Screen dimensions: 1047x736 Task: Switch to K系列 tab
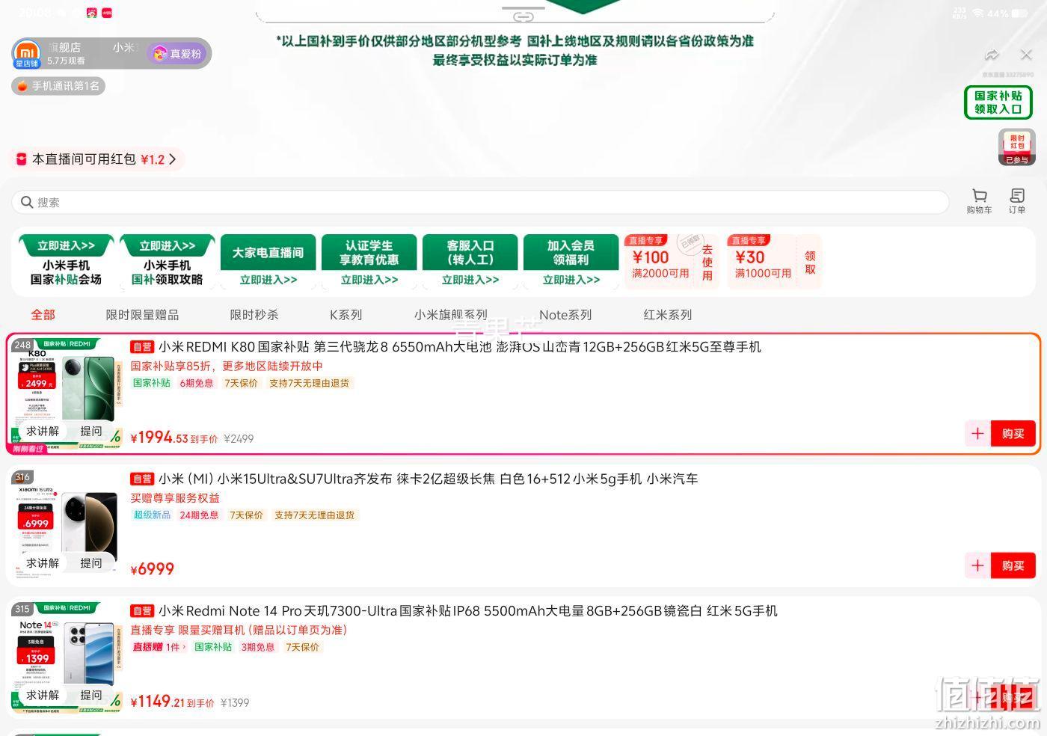pyautogui.click(x=346, y=315)
